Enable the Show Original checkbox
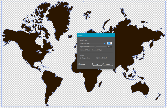 click(x=97, y=58)
